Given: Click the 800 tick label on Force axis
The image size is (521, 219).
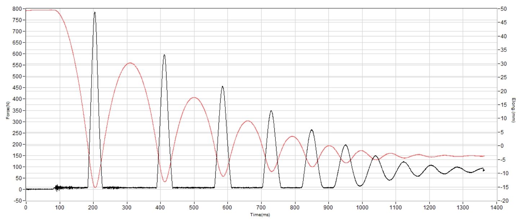Looking at the screenshot, I should point(17,9).
